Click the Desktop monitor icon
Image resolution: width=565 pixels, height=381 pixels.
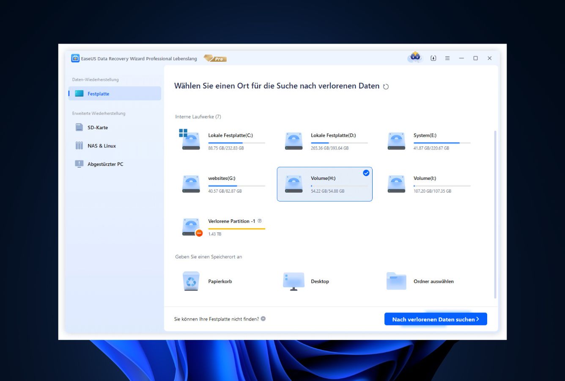(293, 282)
